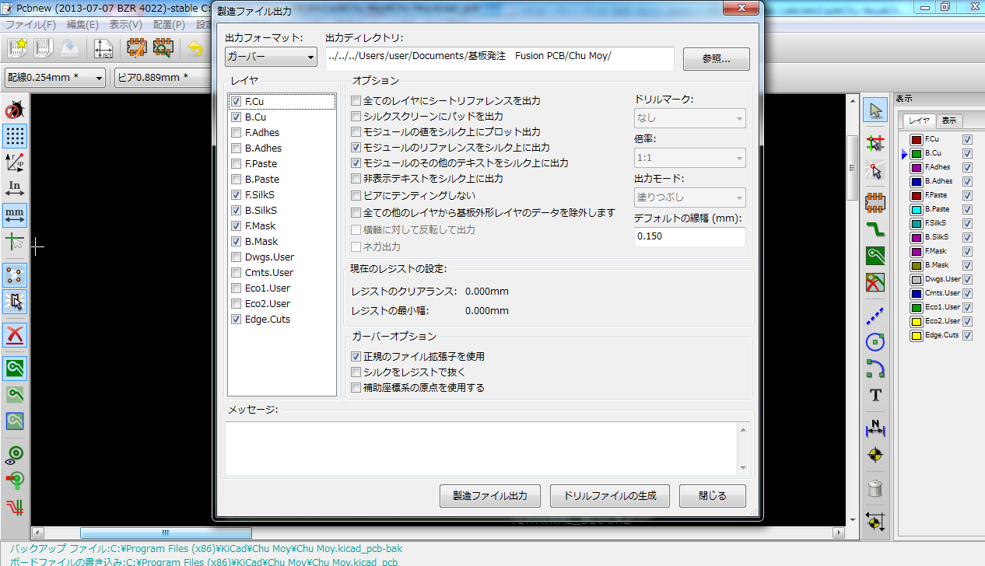Open the 出力モード 塗りつぶし dropdown

690,197
